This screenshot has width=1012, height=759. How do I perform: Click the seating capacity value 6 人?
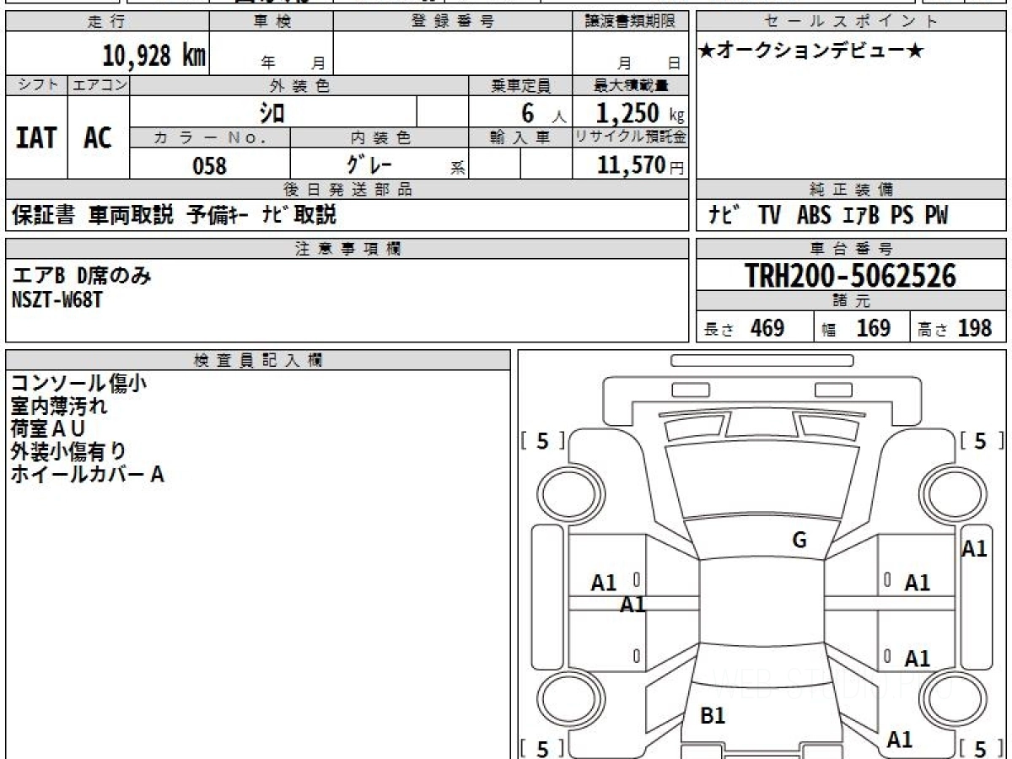click(543, 112)
